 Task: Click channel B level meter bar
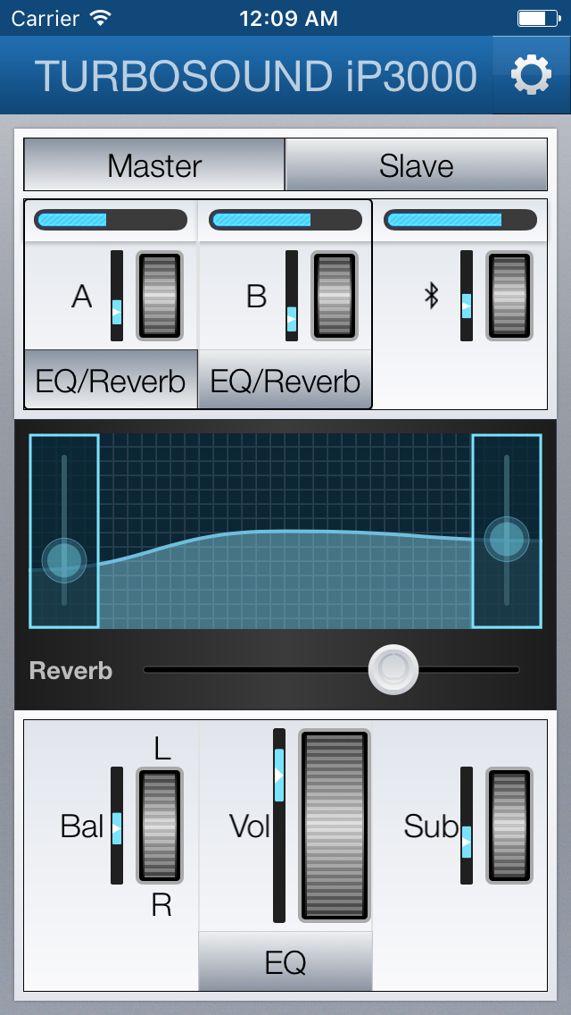[285, 220]
